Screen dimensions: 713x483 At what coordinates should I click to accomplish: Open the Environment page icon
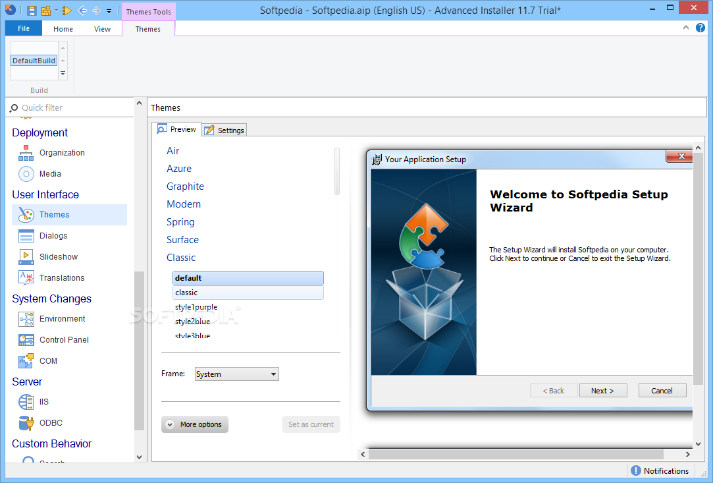click(26, 319)
